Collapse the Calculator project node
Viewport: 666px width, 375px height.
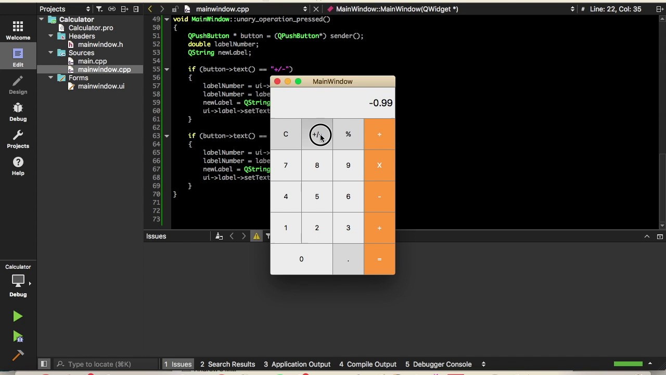42,19
